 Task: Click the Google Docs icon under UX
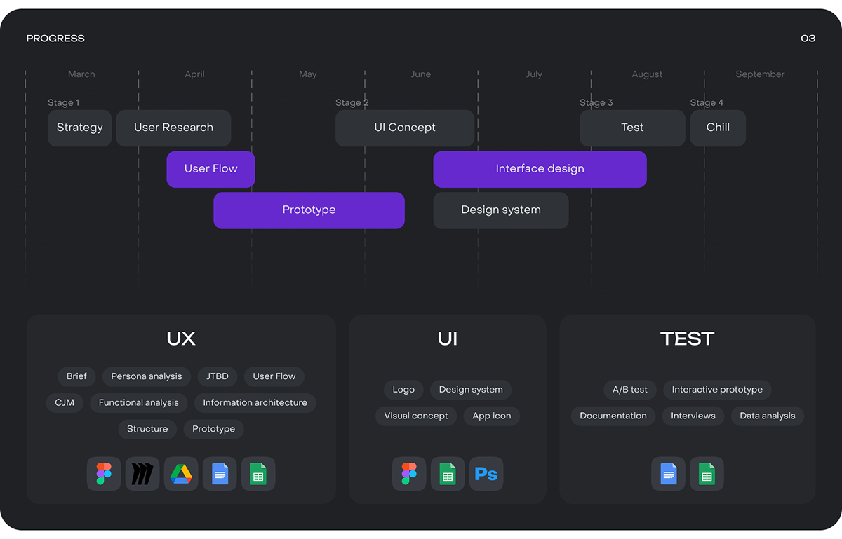point(220,474)
